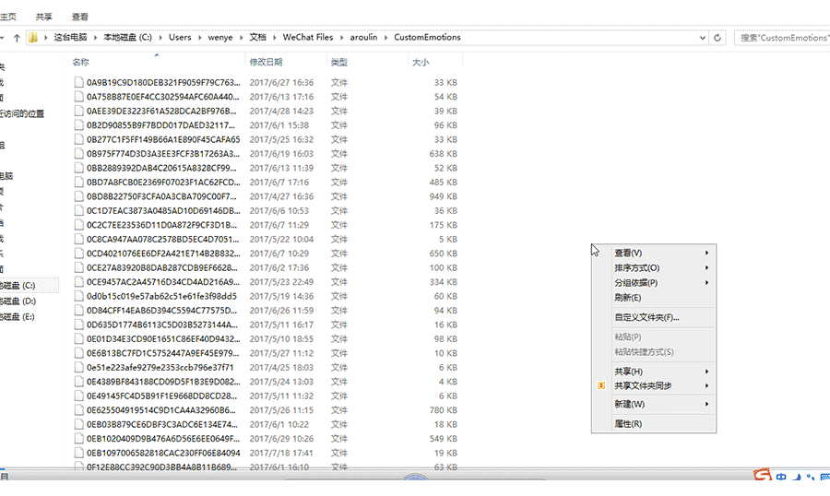Viewport: 830px width, 496px height.
Task: Click file icon of 0D84CFF14EAB6D394C5594C77575D
Action: [79, 311]
